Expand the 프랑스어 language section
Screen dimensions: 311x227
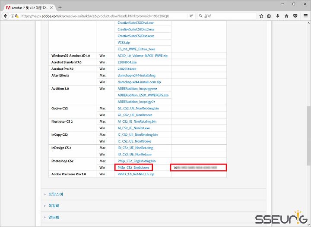pos(56,194)
